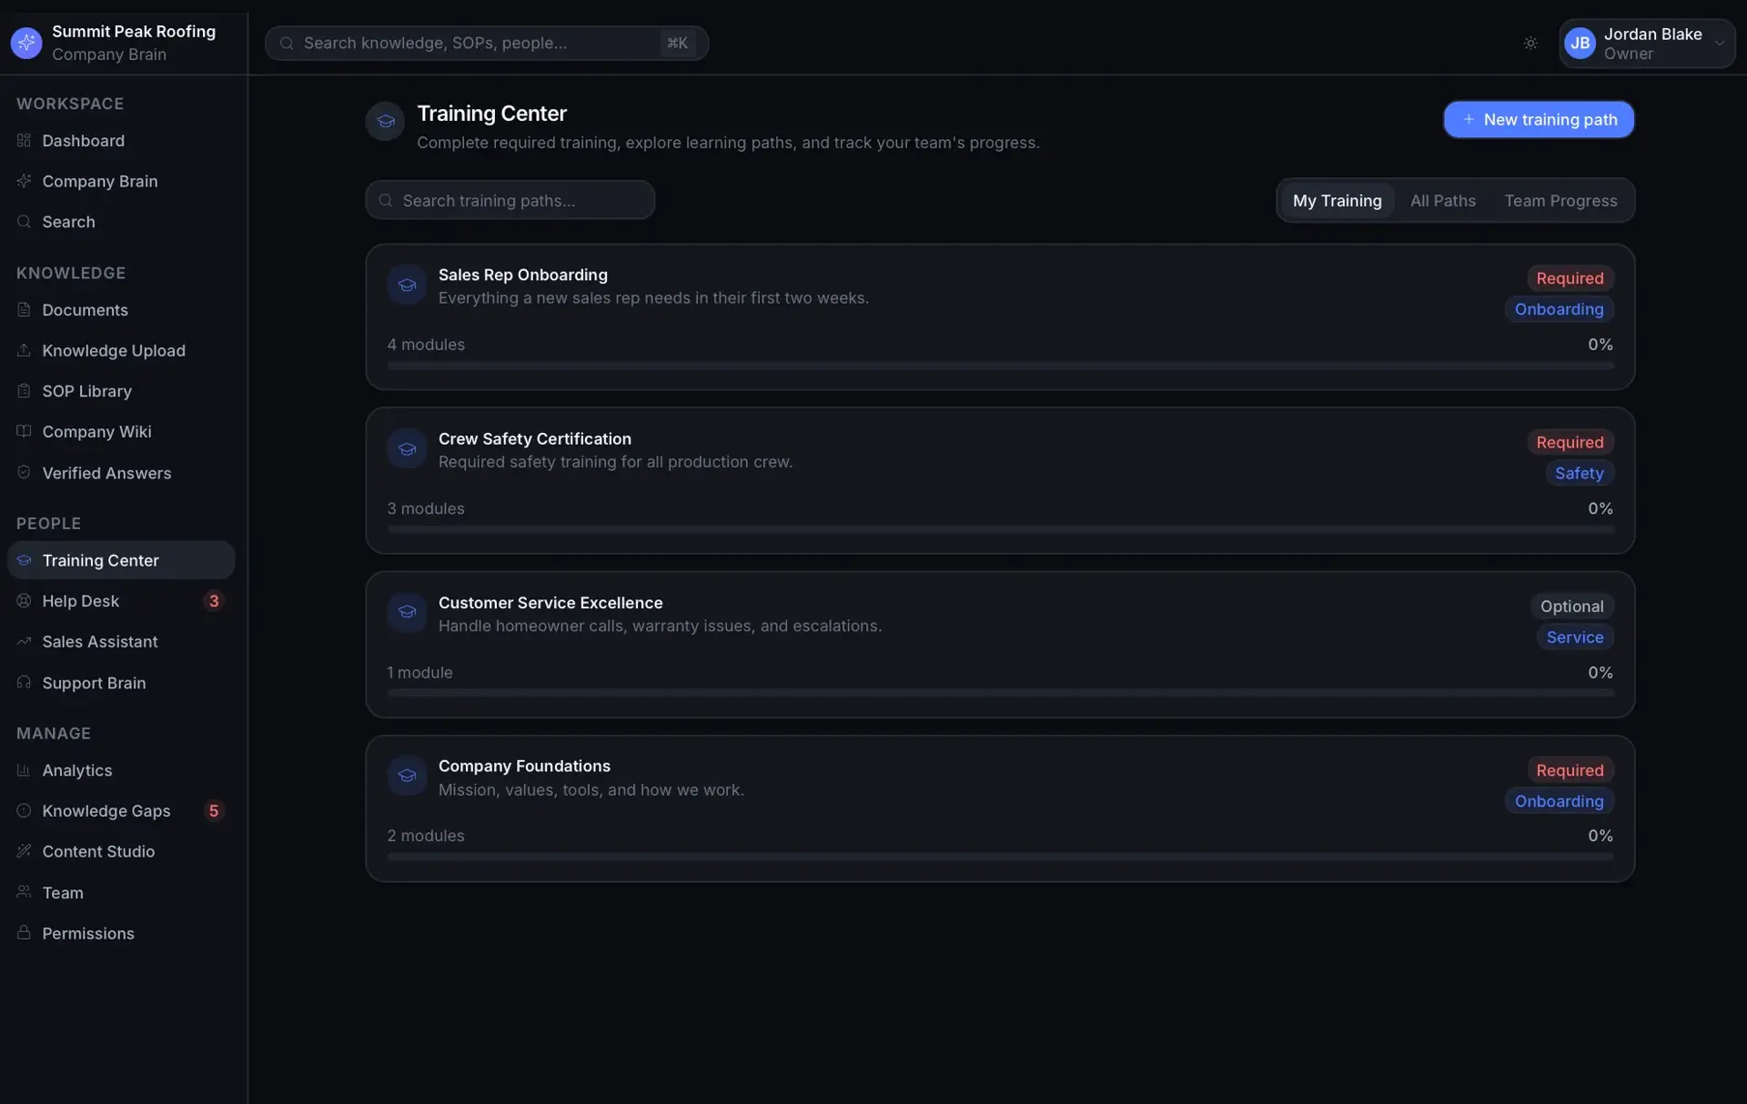Open Permissions in the sidebar
This screenshot has width=1747, height=1104.
121,933
